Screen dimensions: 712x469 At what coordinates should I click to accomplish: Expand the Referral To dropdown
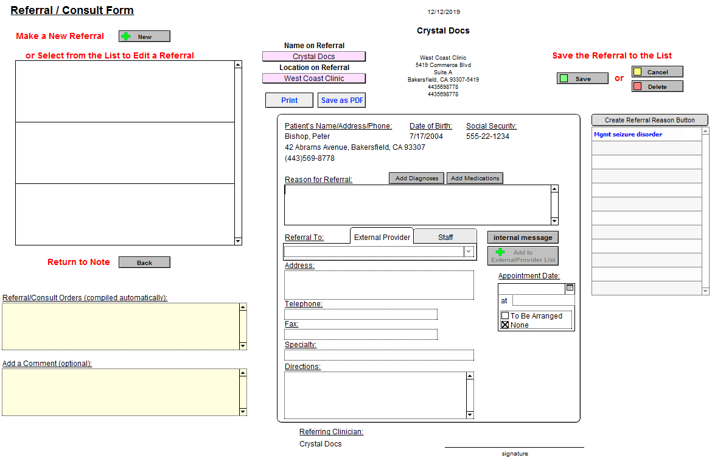(469, 251)
